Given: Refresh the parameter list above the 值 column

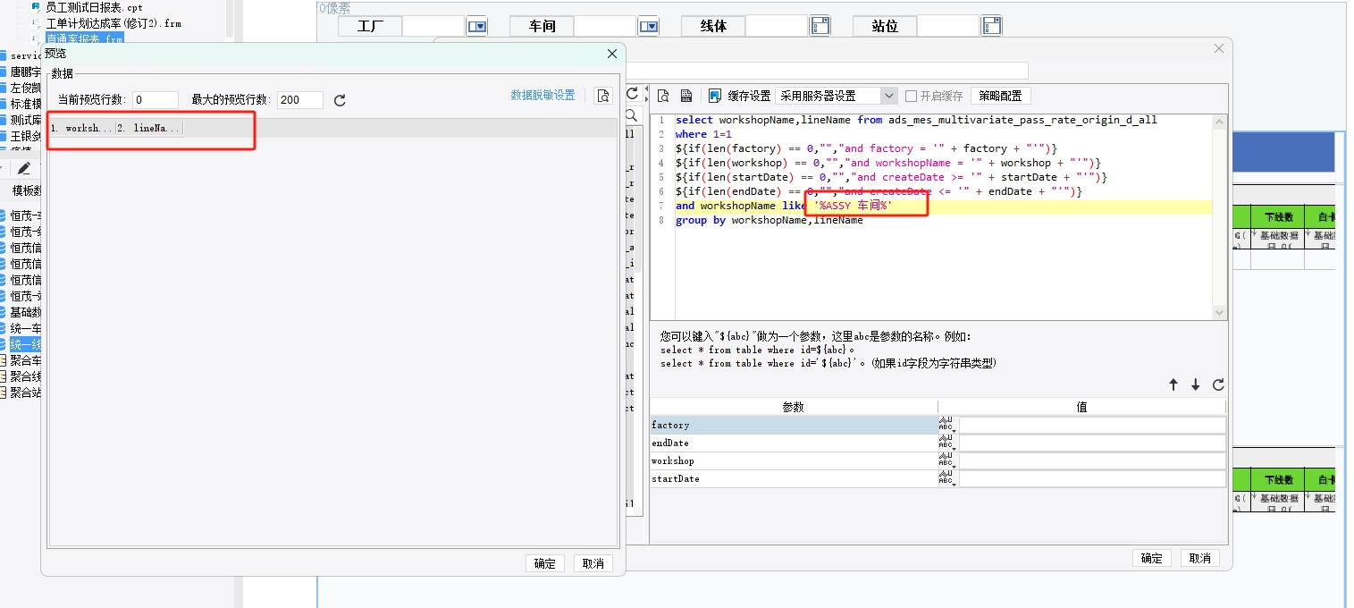Looking at the screenshot, I should click(x=1218, y=384).
